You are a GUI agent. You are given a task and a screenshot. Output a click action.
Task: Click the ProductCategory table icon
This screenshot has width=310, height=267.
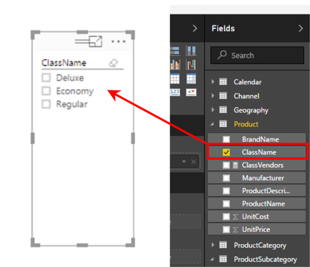click(x=223, y=245)
